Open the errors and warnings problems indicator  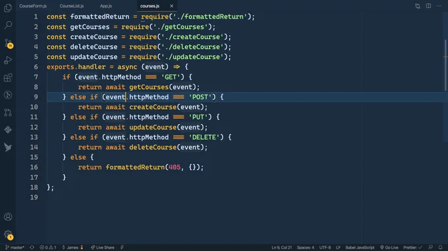pyautogui.click(x=48, y=247)
